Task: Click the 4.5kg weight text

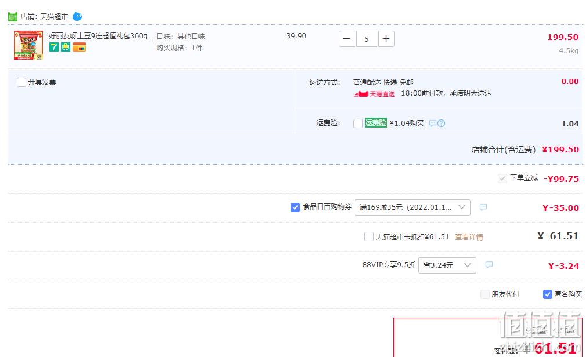Action: pyautogui.click(x=569, y=50)
